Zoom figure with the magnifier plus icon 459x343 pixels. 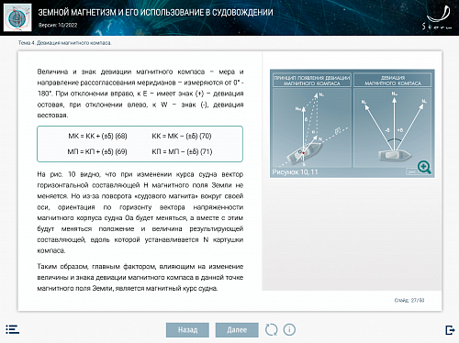click(x=424, y=167)
